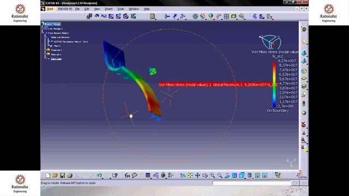Click the Animate round icon in top toolbar
349x196 pixels.
195,16
